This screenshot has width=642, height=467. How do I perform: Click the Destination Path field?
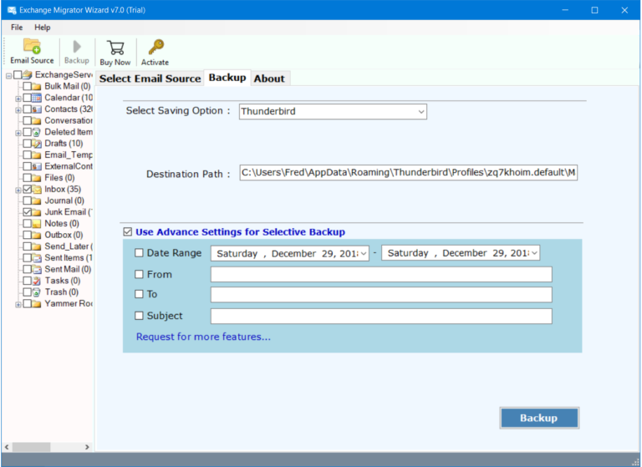point(408,173)
